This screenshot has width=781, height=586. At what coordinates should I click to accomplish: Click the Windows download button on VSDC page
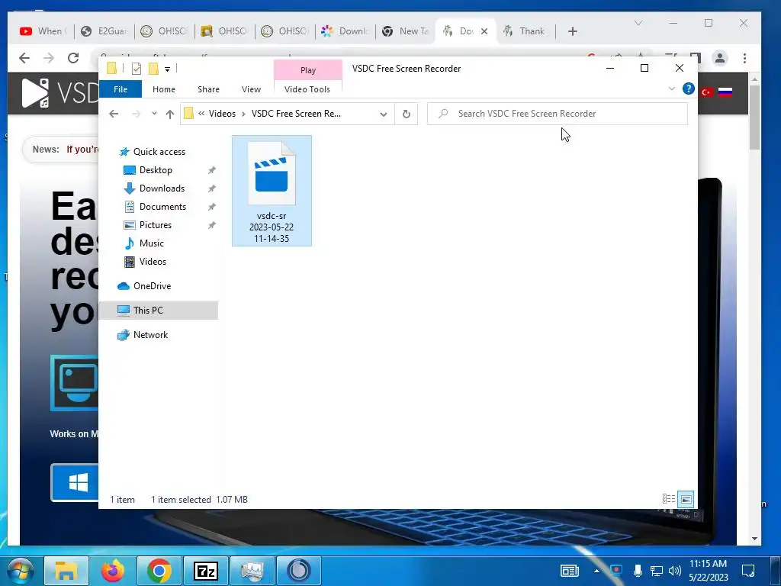tap(76, 482)
